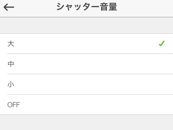Click the gray section header above 大
The height and width of the screenshot is (130, 173).
[86, 25]
